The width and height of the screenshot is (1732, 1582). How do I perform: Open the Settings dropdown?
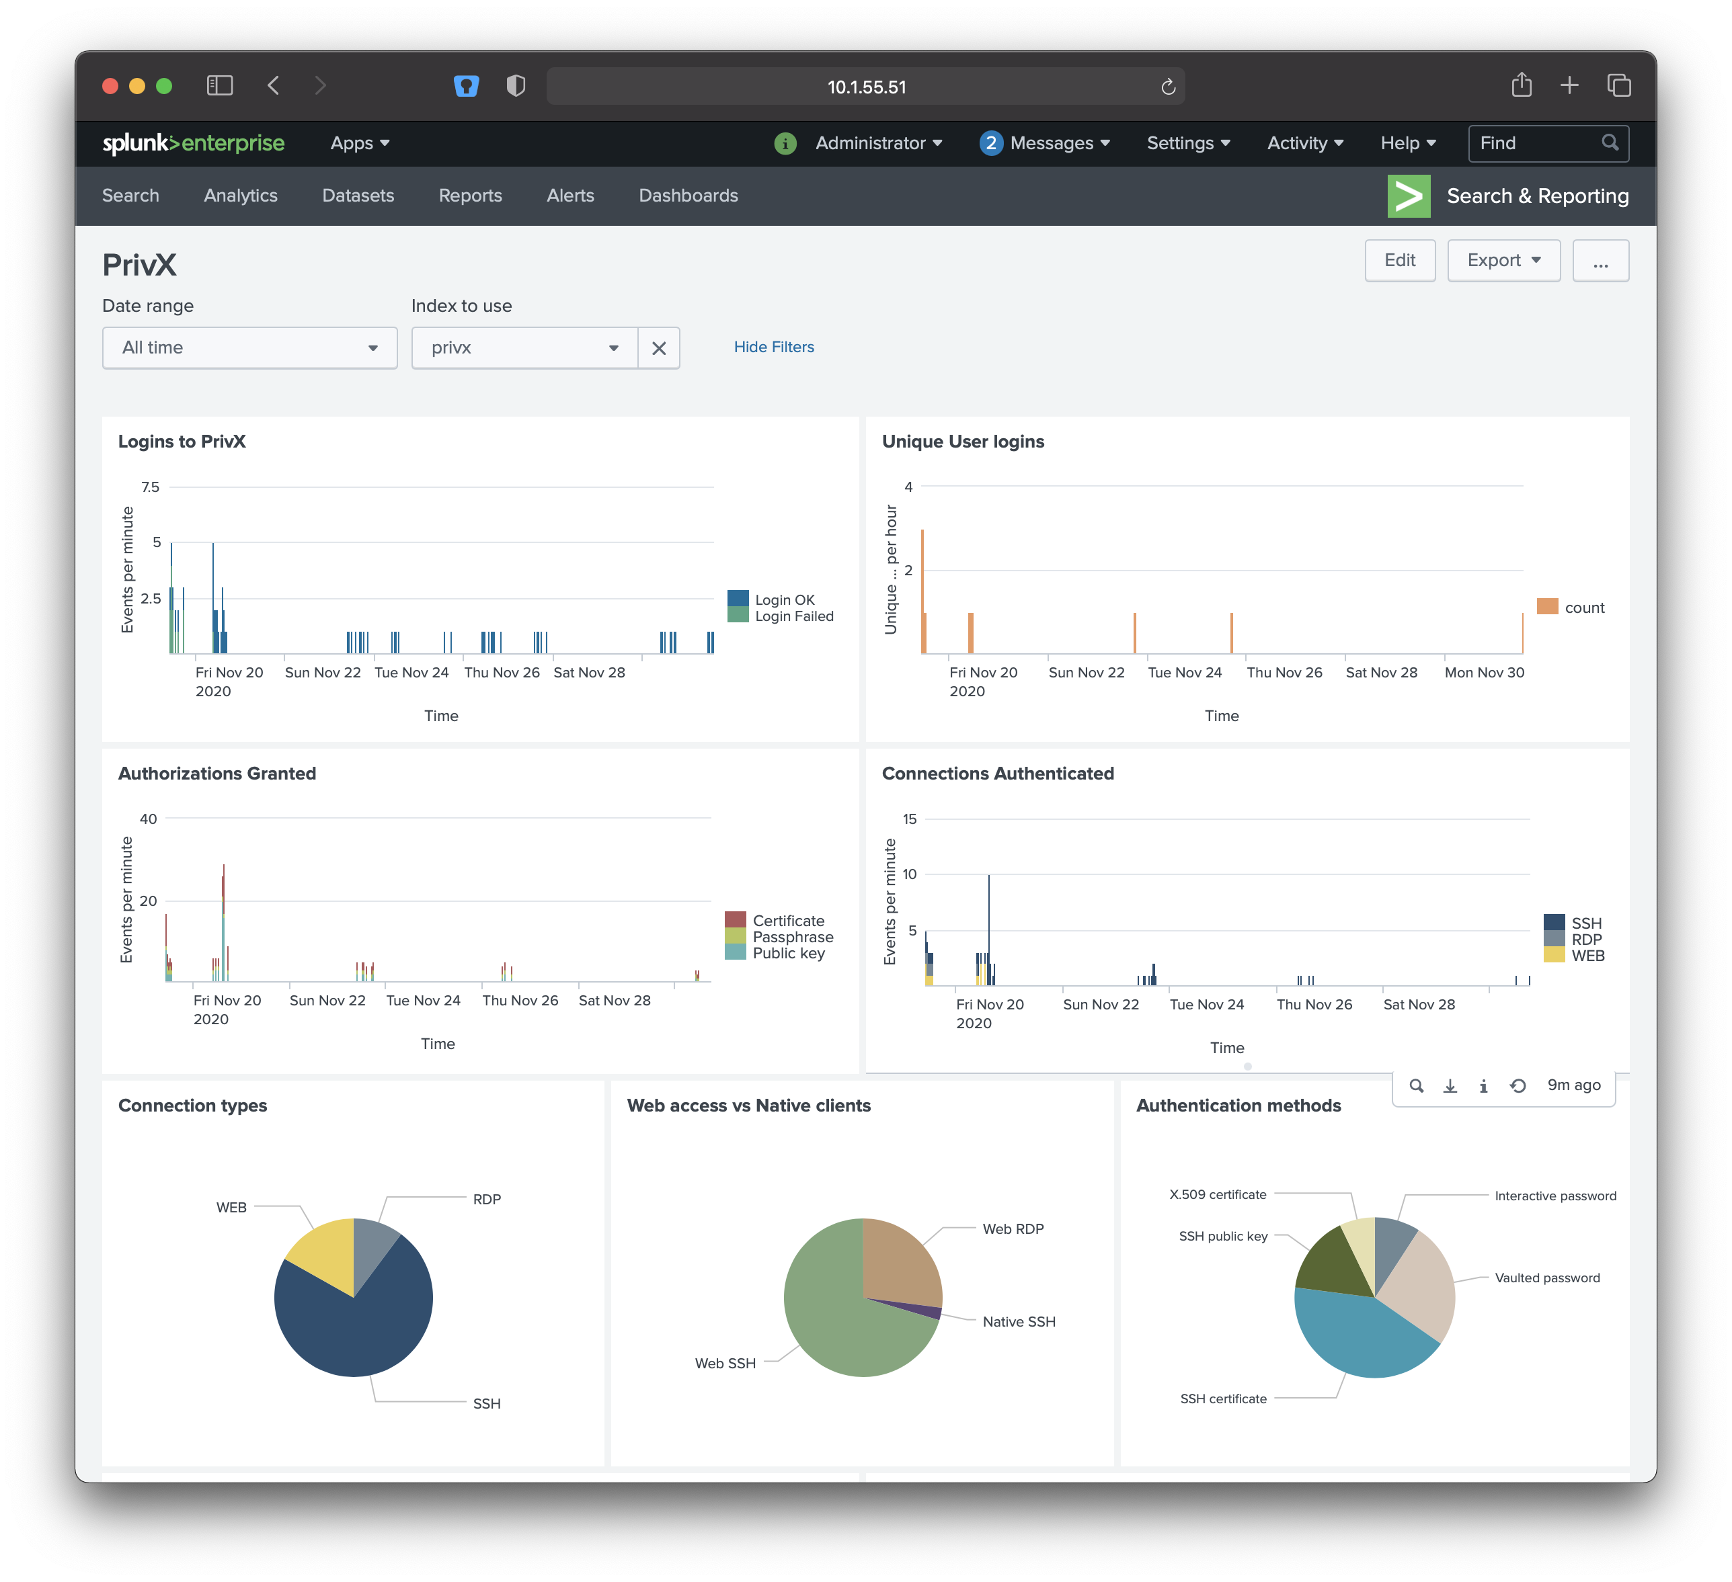pyautogui.click(x=1188, y=143)
